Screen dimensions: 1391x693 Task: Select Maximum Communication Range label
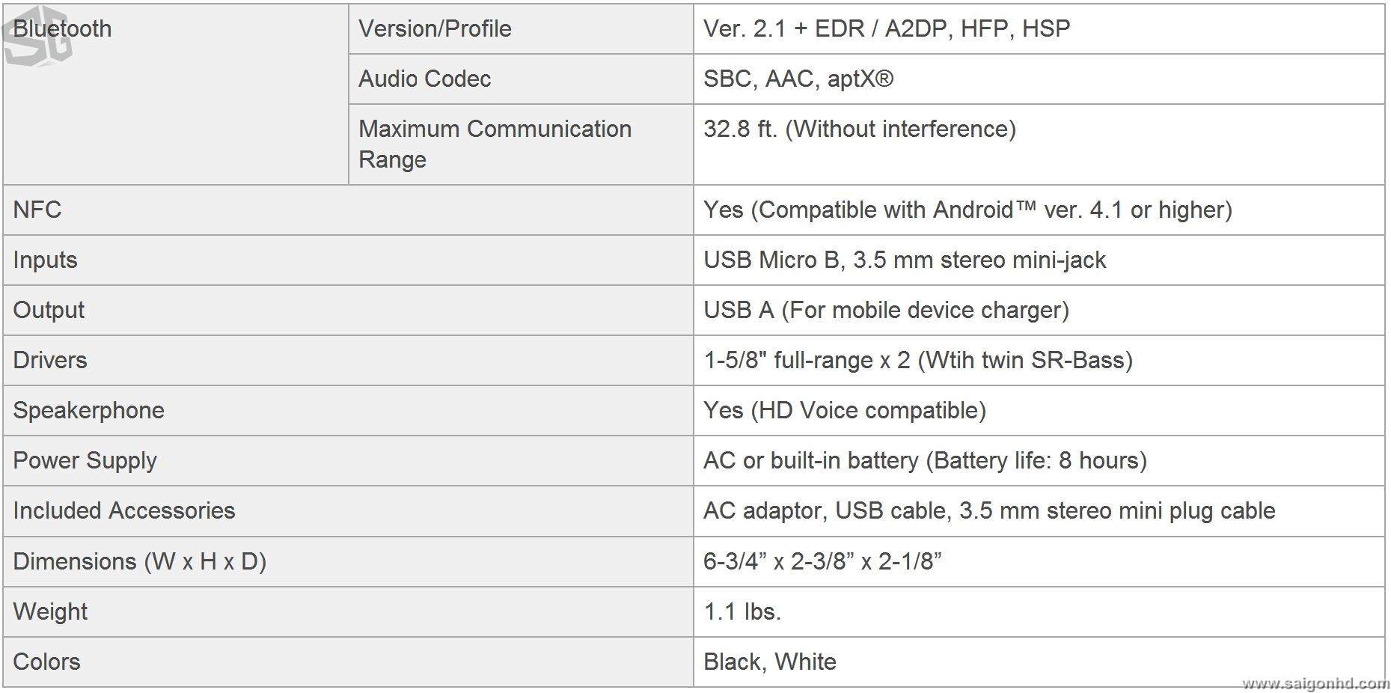coord(495,144)
